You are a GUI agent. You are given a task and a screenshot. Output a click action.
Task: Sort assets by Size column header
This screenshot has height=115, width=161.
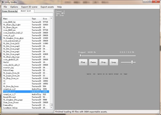pyautogui.click(x=46, y=19)
